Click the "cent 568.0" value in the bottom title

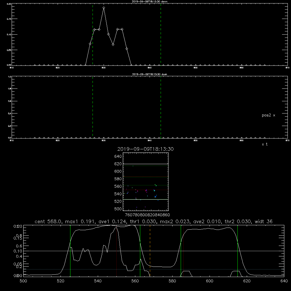pyautogui.click(x=48, y=221)
